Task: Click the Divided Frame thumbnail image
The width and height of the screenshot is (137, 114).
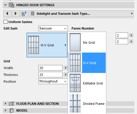Action: [75, 103]
